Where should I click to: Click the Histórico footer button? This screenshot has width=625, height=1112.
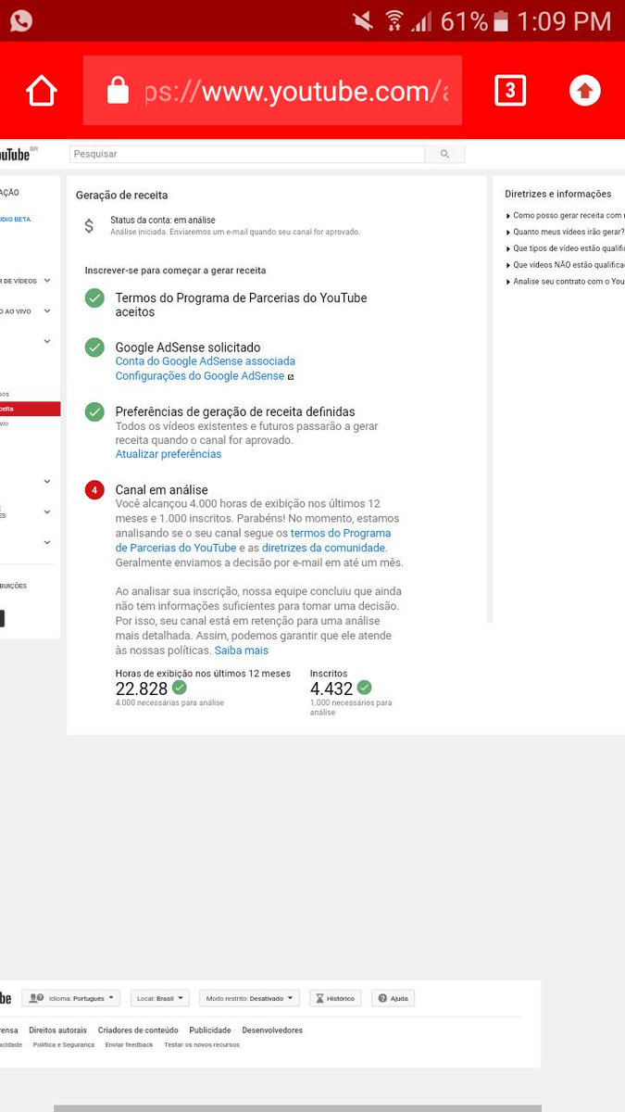pos(335,998)
